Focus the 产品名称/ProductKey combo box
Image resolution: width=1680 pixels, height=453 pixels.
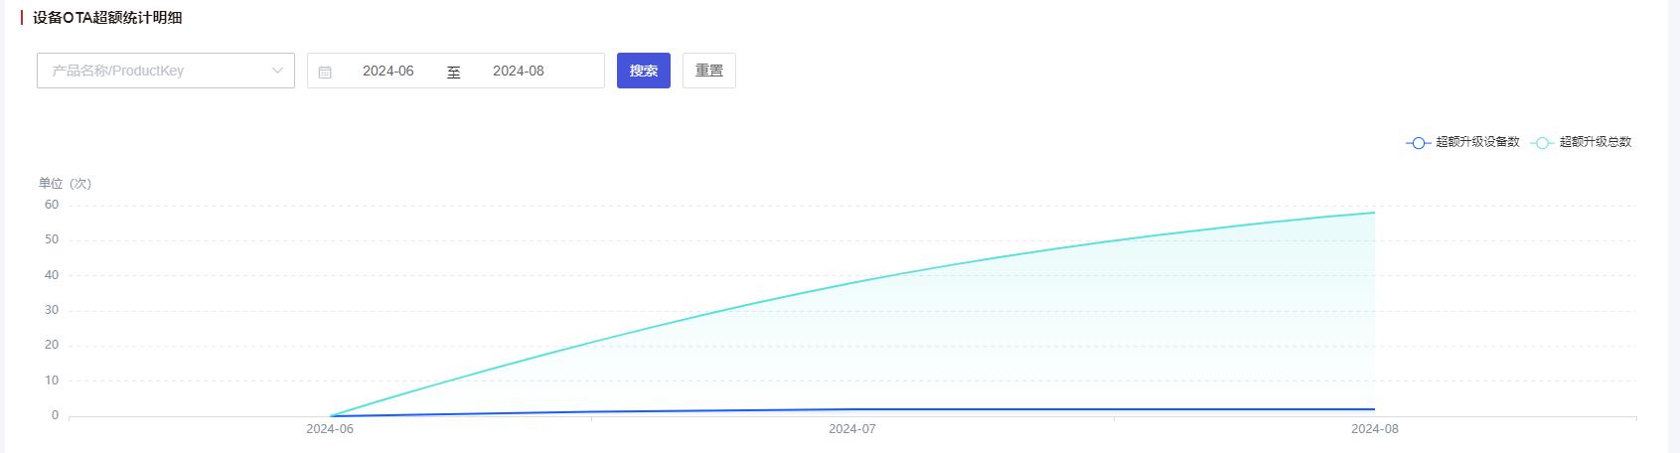pyautogui.click(x=166, y=71)
